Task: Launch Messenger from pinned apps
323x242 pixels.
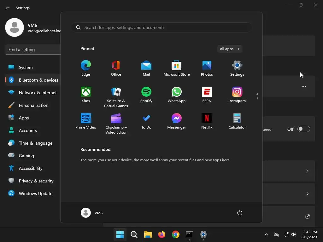Action: (177, 121)
